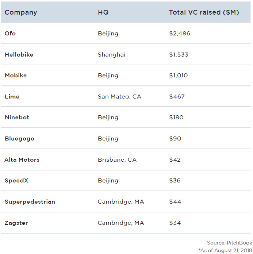Click on Ninebot in the table
253x254 pixels.
(x=17, y=118)
